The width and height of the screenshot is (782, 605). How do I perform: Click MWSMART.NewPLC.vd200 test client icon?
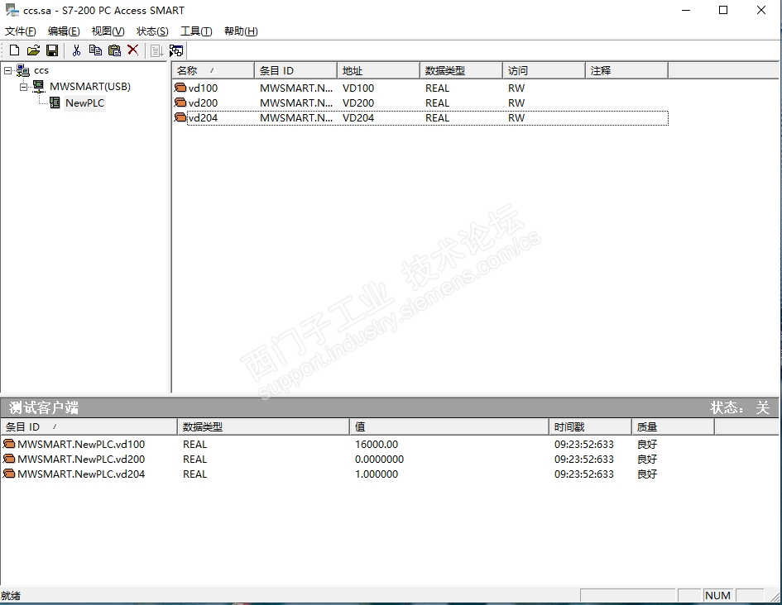tap(9, 459)
